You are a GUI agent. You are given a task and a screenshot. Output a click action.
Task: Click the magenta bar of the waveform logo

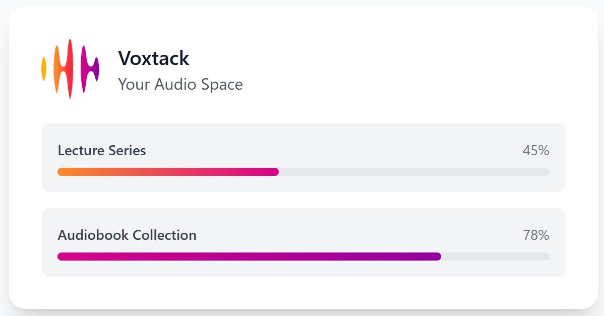(x=83, y=69)
